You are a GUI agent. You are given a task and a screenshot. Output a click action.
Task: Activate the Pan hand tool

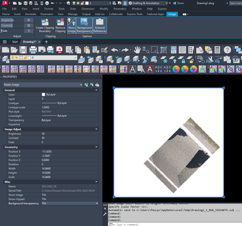(x=137, y=50)
